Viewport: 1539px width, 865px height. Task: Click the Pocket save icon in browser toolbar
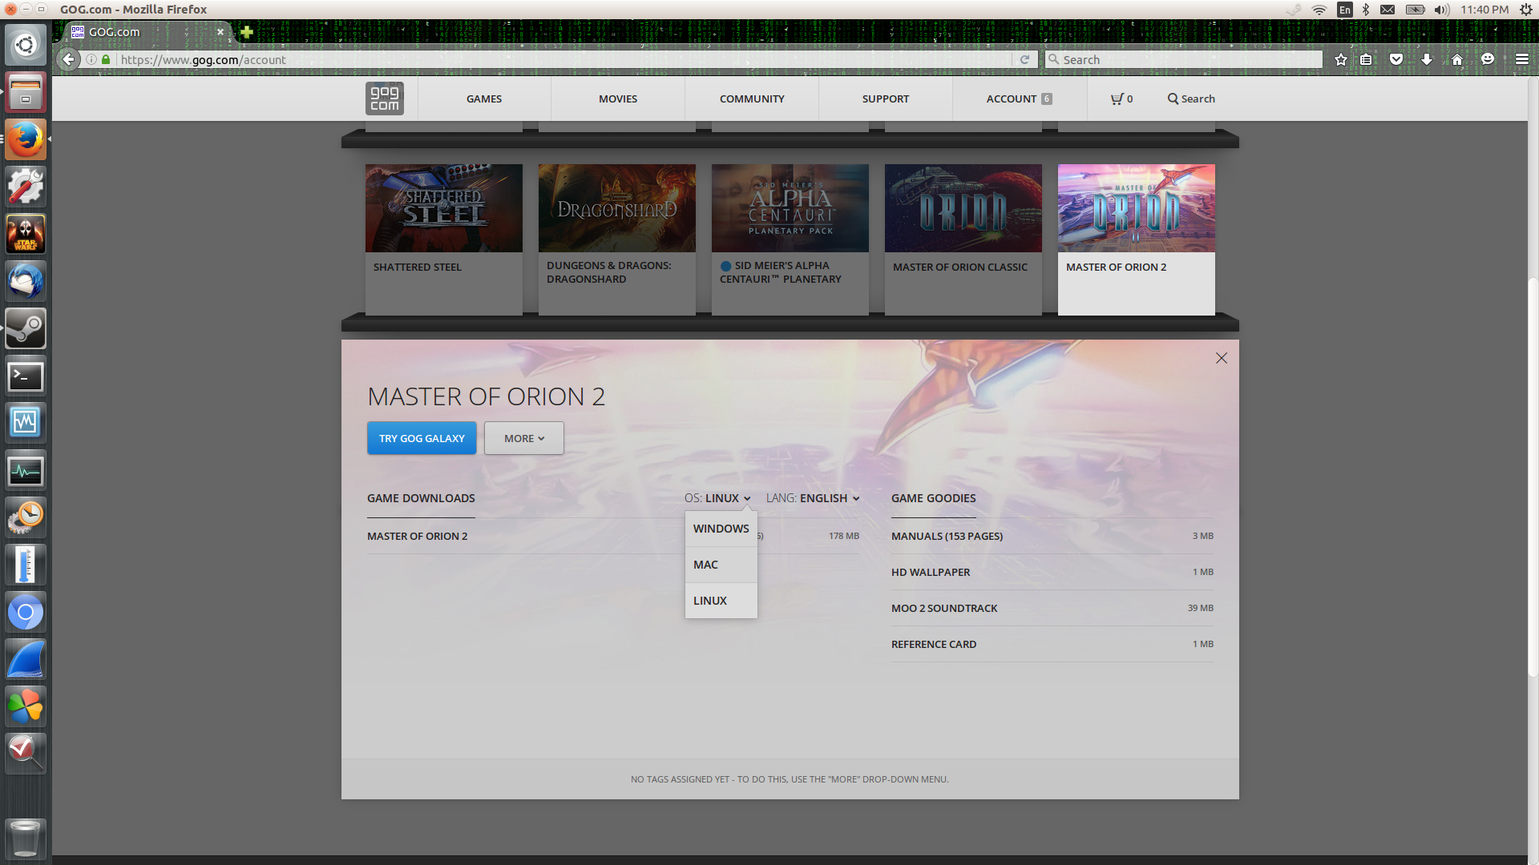[x=1397, y=58]
